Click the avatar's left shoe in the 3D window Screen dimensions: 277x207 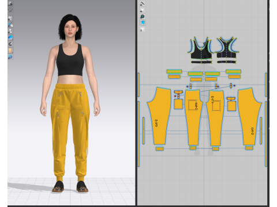[x=83, y=186]
